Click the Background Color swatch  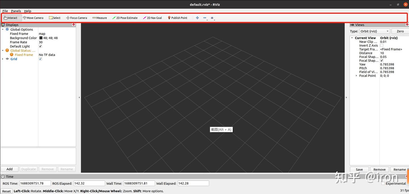[41, 38]
